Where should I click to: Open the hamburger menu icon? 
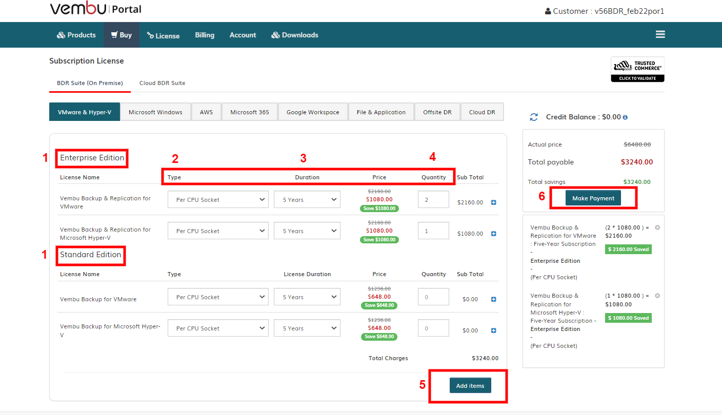(660, 34)
